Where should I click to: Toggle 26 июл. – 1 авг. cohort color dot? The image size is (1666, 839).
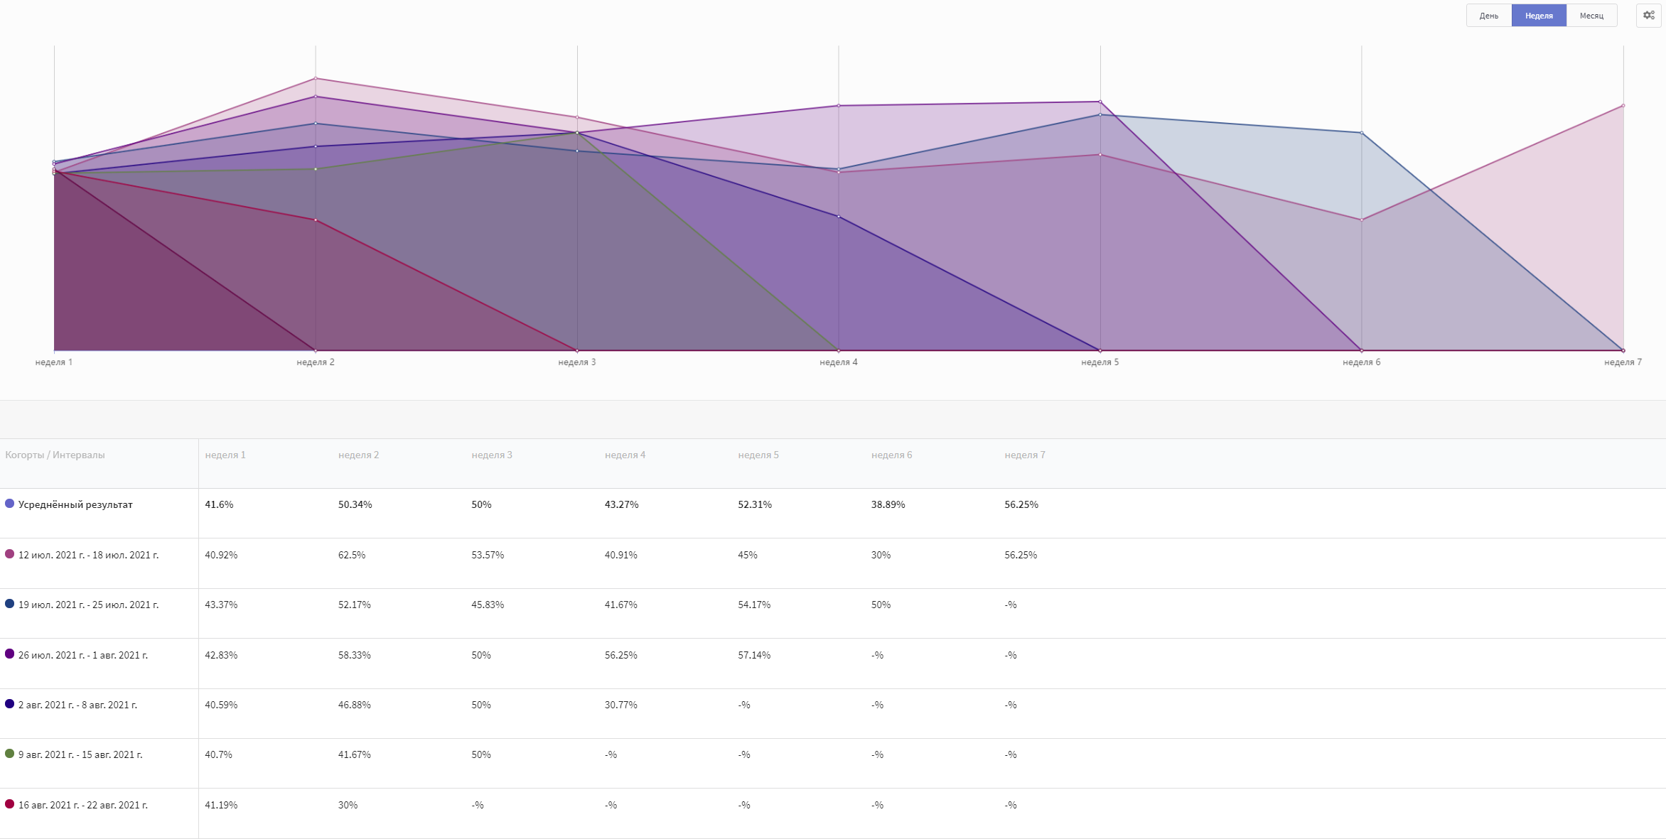pos(9,654)
